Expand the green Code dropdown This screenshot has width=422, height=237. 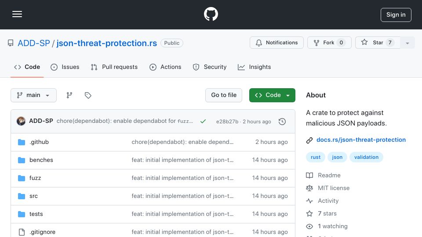(x=272, y=95)
